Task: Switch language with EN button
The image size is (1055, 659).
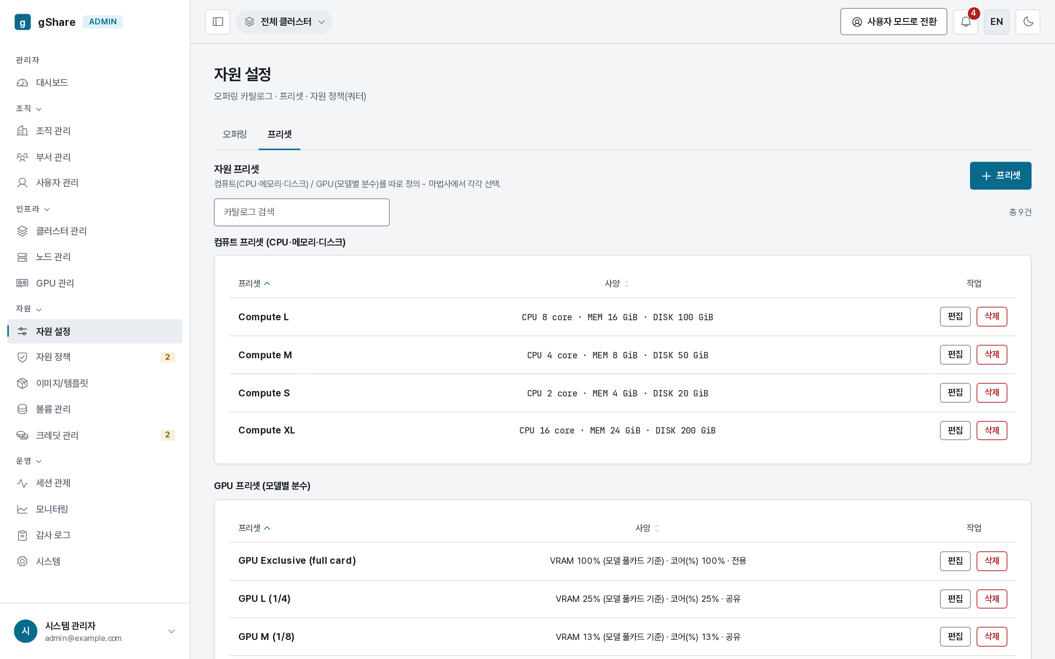Action: pos(996,22)
